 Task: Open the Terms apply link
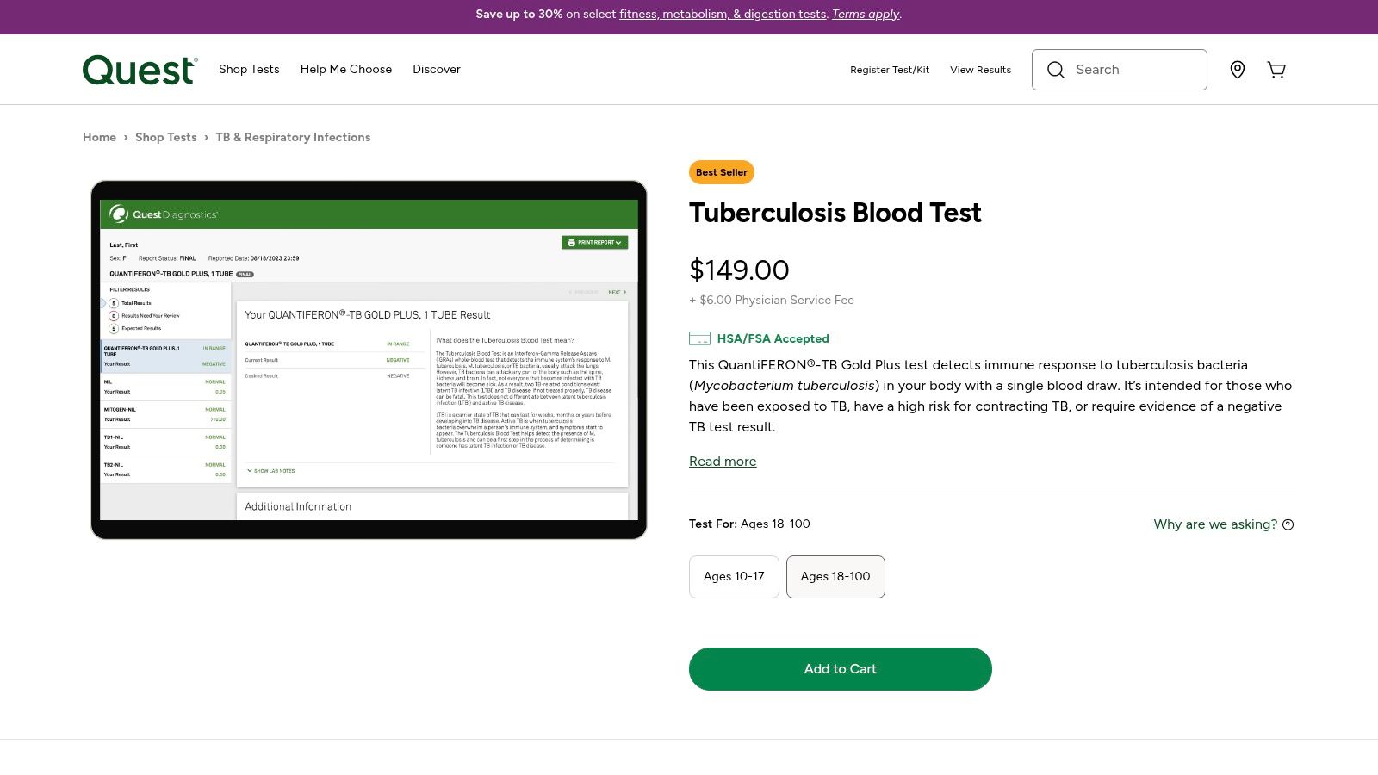tap(866, 14)
